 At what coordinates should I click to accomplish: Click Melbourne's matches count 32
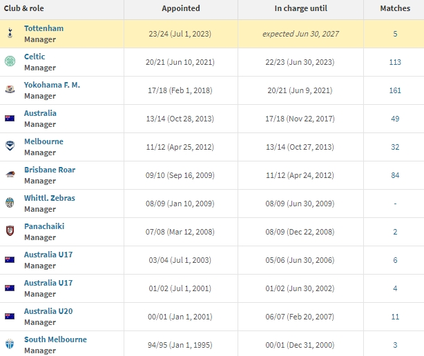click(x=395, y=147)
